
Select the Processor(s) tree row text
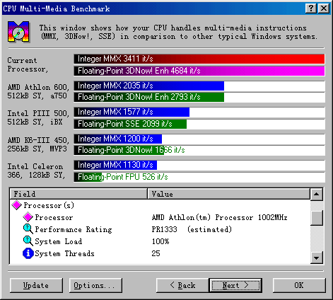coord(49,205)
